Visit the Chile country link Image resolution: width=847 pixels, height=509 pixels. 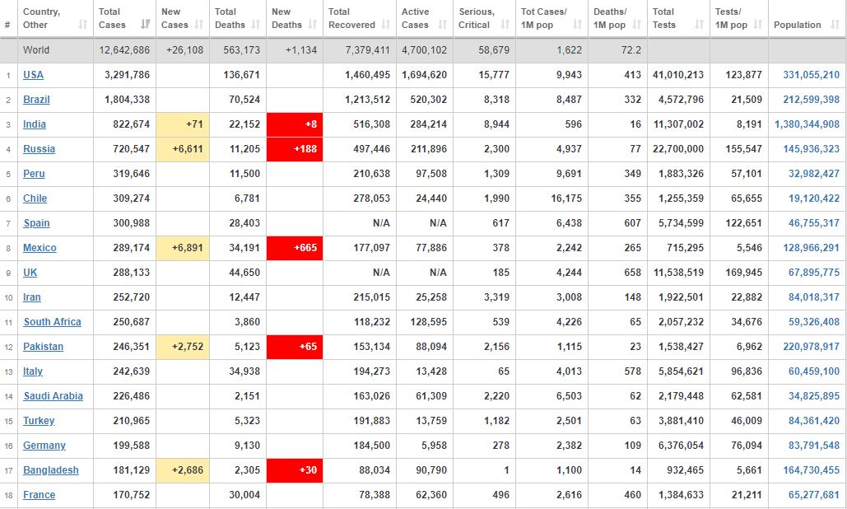35,198
